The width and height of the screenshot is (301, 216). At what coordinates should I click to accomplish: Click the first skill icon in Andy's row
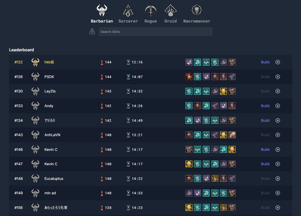click(x=189, y=106)
